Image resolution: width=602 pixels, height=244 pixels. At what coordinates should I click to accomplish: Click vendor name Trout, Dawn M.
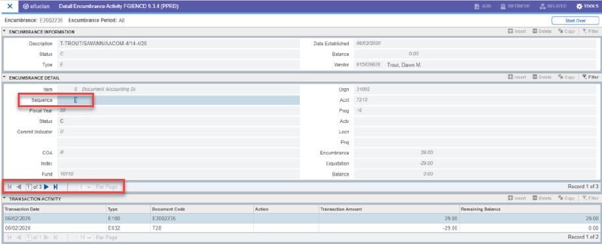[404, 65]
